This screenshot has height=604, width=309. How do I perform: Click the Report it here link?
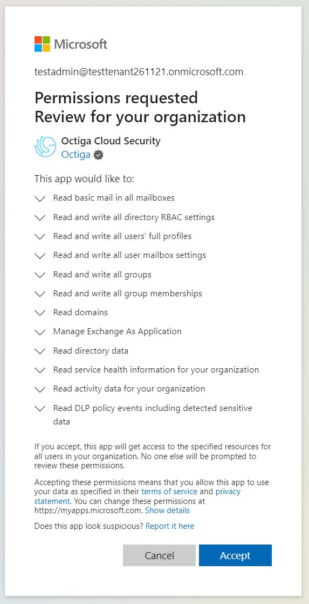[170, 526]
